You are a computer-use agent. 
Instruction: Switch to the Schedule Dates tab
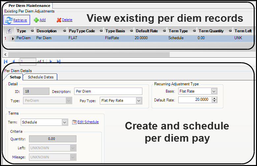(41, 77)
